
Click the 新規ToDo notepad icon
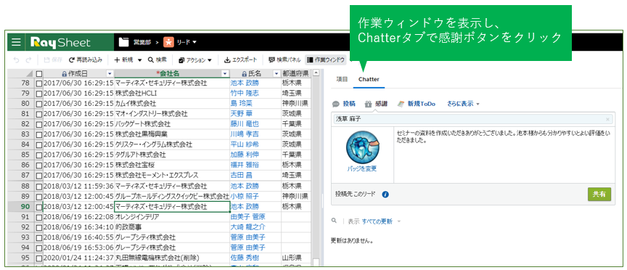pos(401,104)
